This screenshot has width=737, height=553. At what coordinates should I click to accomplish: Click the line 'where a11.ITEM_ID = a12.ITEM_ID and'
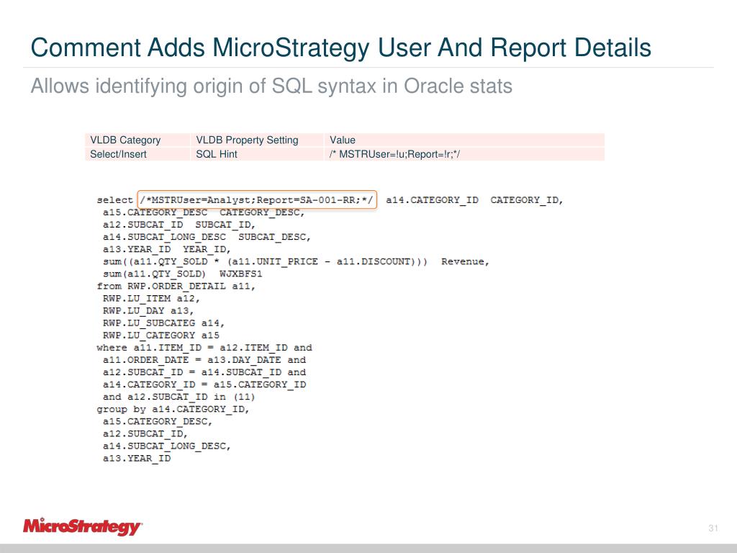[x=204, y=348]
